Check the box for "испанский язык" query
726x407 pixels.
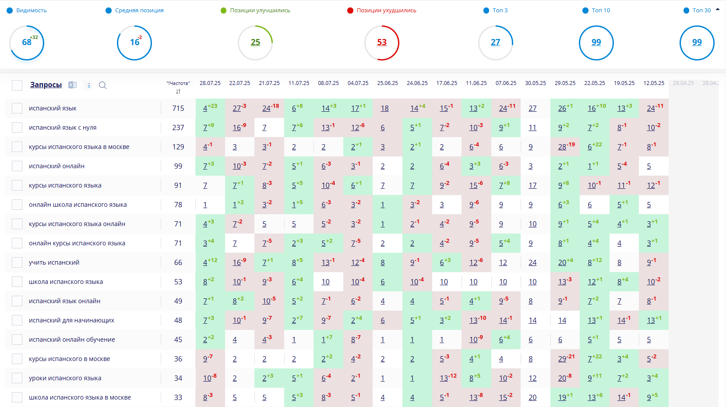17,108
